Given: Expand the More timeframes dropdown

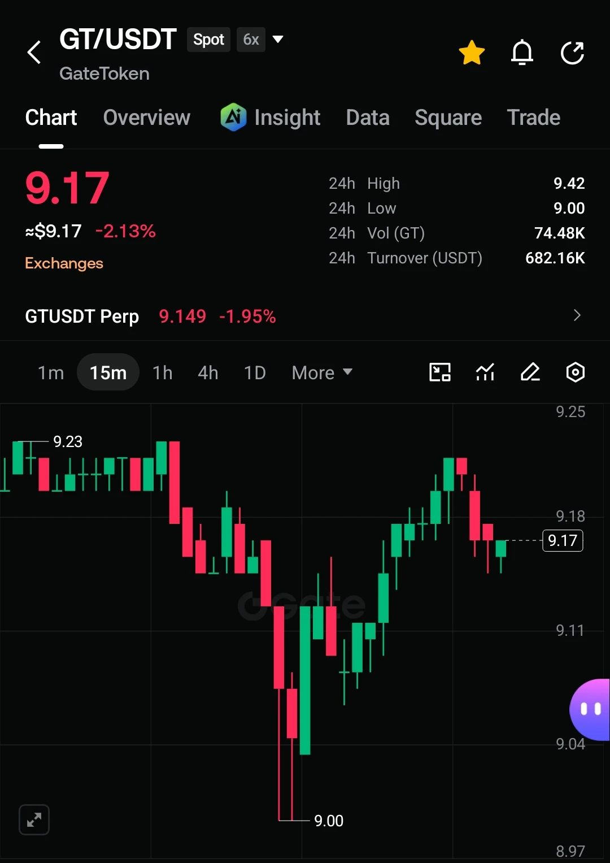Looking at the screenshot, I should 322,372.
